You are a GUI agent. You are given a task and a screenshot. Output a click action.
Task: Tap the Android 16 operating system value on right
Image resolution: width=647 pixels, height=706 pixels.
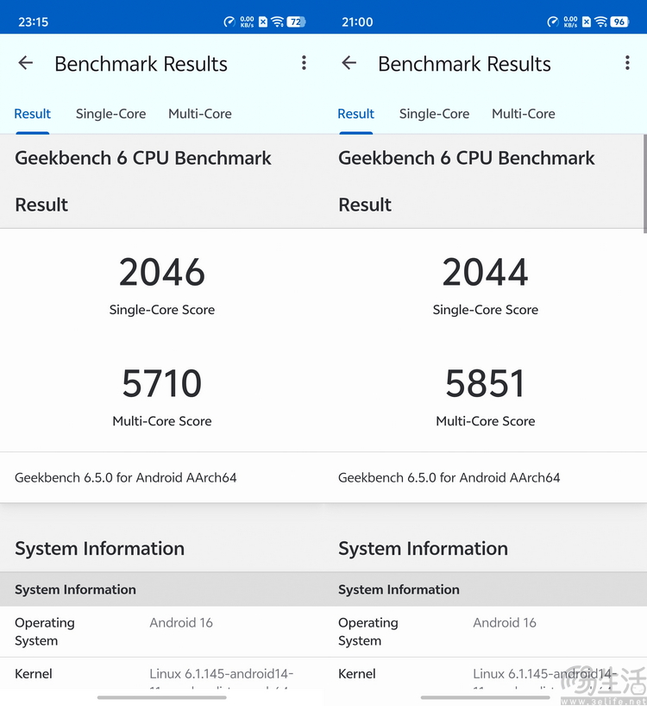tap(505, 622)
